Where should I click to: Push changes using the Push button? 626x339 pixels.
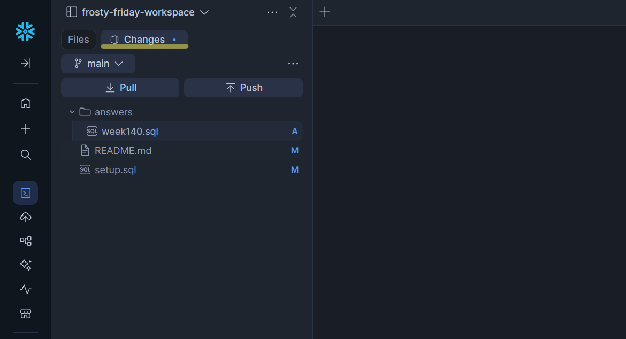[243, 87]
